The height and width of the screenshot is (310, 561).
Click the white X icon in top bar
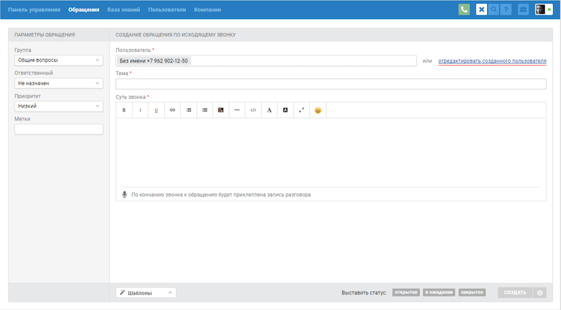point(481,10)
